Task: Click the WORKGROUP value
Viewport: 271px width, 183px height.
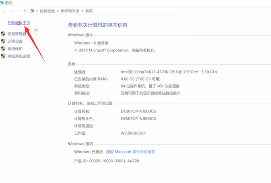Action: (133, 133)
